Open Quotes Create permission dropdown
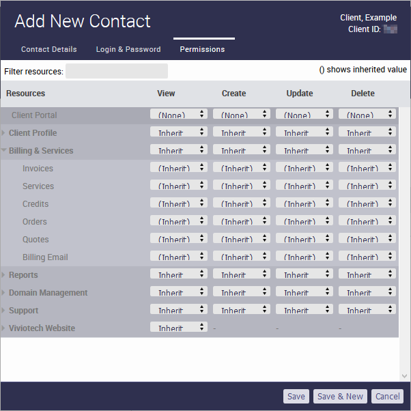The image size is (411, 411). (x=242, y=238)
